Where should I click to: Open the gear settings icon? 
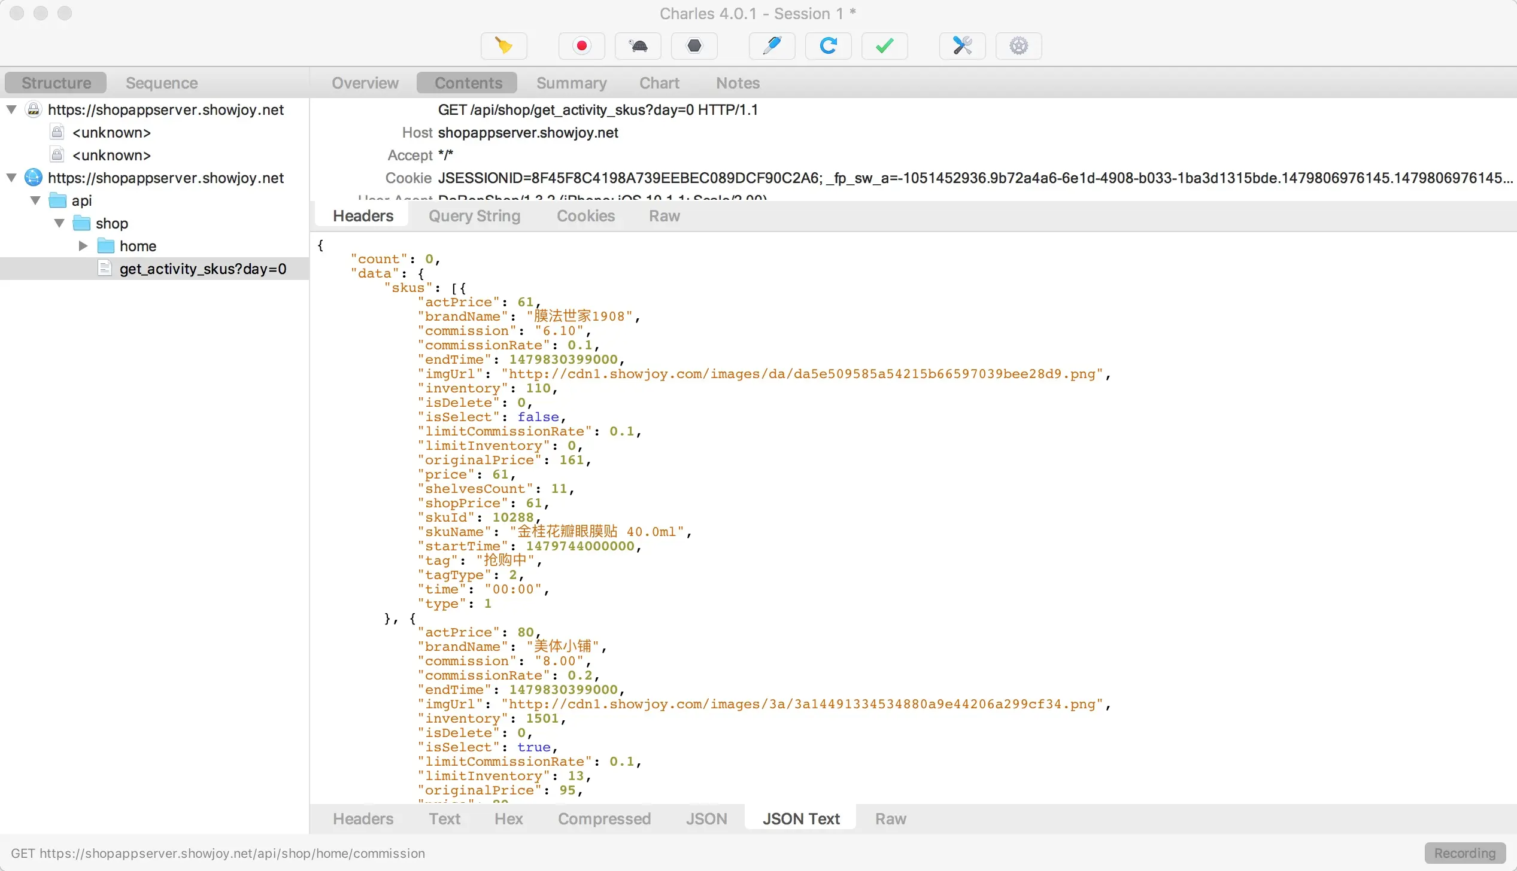click(x=1018, y=45)
